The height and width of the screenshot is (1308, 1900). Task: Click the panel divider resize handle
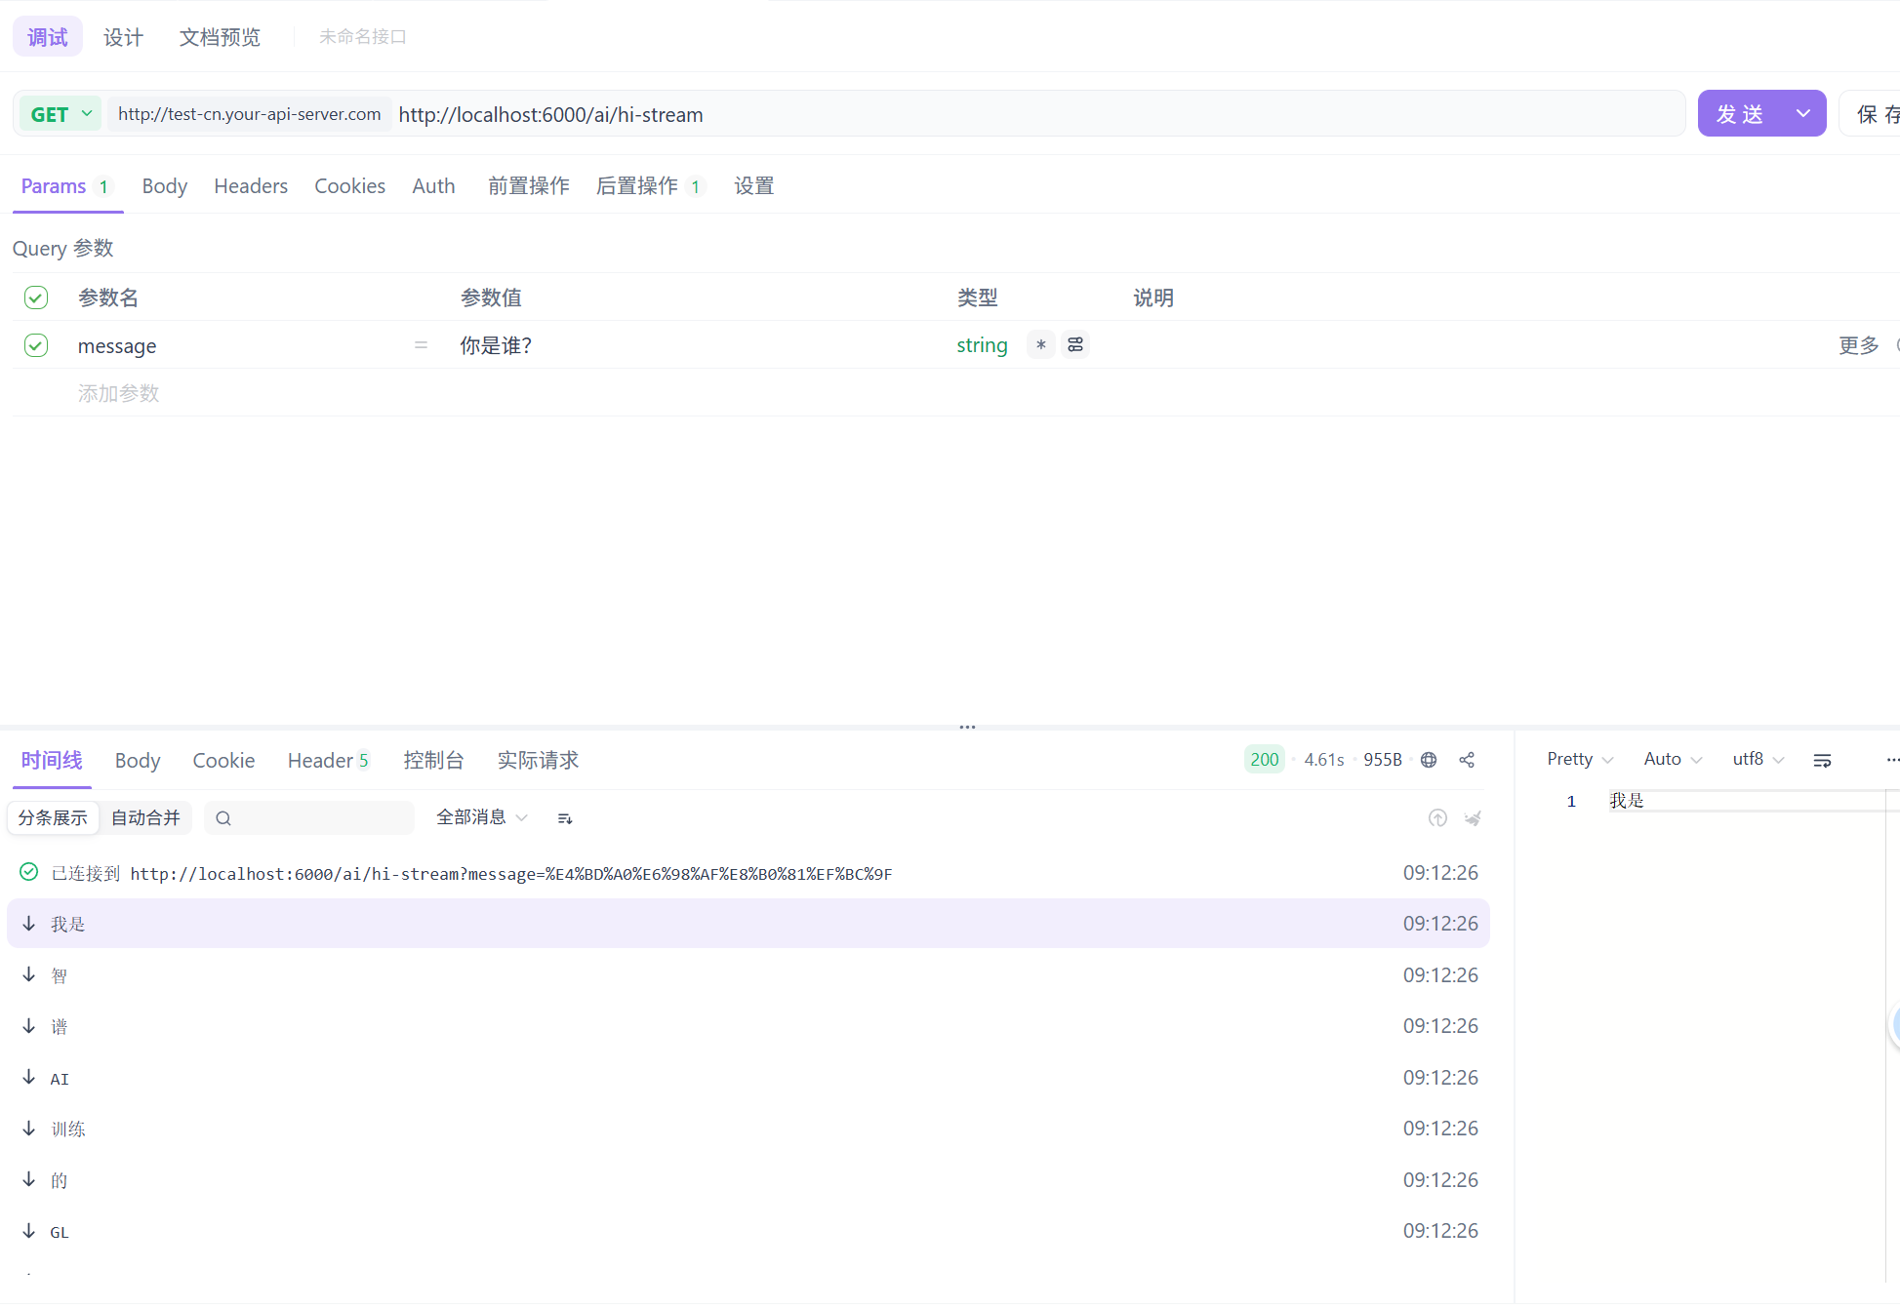pyautogui.click(x=967, y=727)
